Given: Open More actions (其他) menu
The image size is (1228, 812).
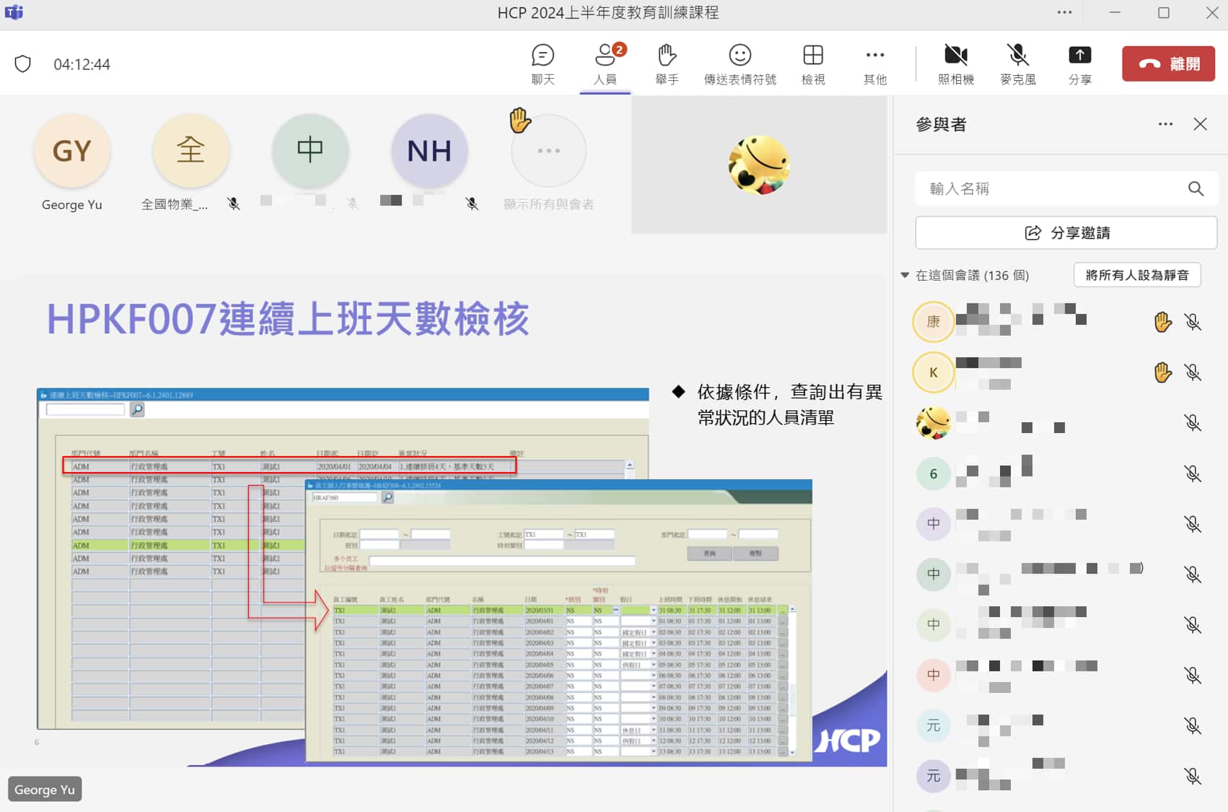Looking at the screenshot, I should click(x=874, y=64).
